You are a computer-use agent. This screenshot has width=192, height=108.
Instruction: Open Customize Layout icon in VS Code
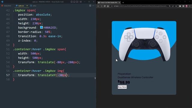pos(81,2)
